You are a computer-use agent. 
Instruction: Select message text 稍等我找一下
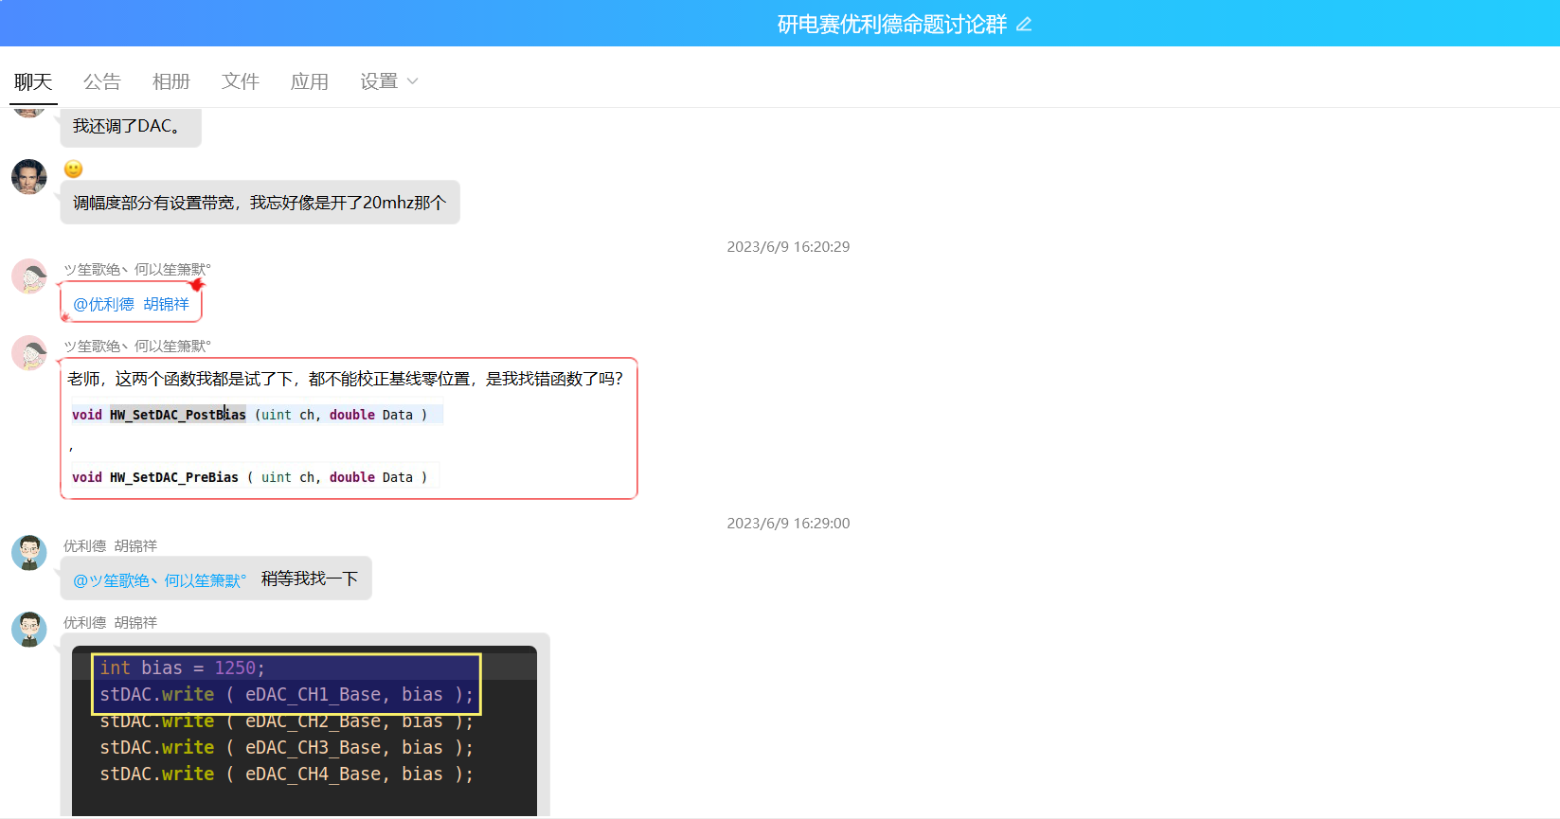(x=310, y=579)
